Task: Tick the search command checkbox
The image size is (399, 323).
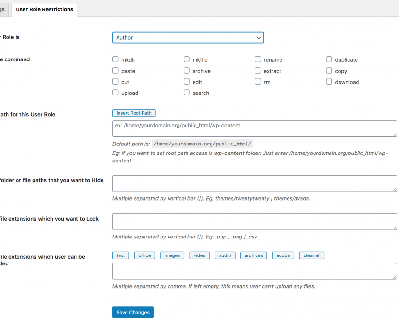Action: pyautogui.click(x=187, y=93)
